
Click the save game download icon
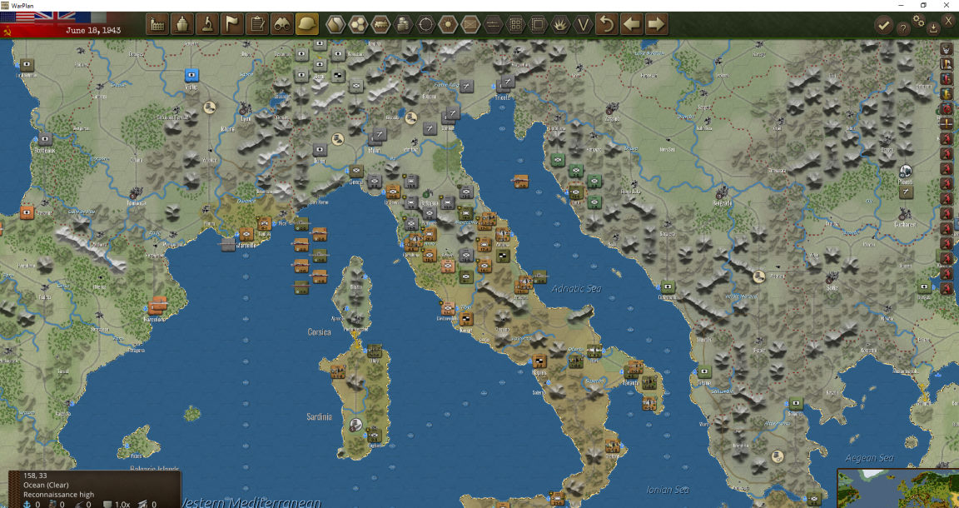point(933,27)
